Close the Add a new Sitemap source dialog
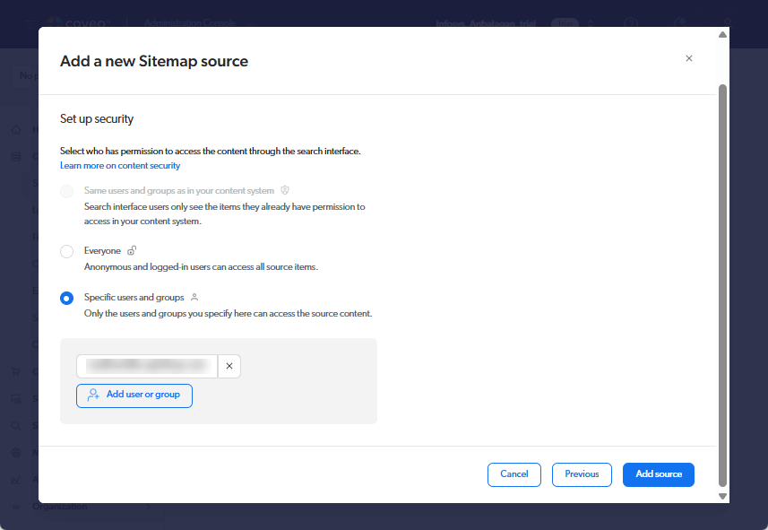 click(x=688, y=58)
